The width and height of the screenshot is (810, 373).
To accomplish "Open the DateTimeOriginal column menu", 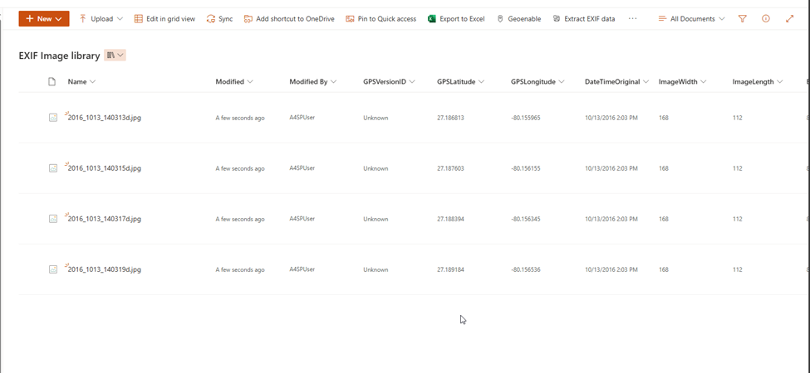I will click(x=616, y=81).
